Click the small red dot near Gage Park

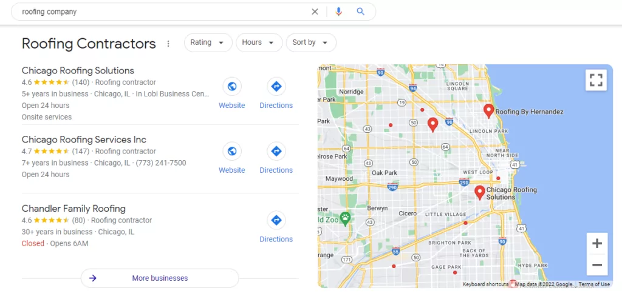[x=455, y=272]
